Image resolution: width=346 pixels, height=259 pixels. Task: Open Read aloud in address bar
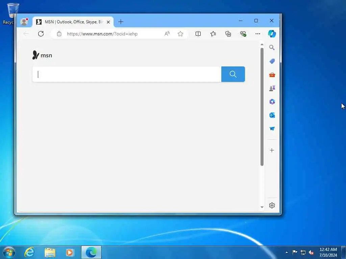click(x=167, y=34)
